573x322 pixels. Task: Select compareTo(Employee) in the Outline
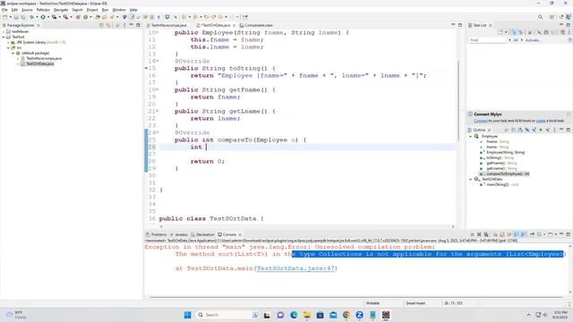pyautogui.click(x=508, y=174)
